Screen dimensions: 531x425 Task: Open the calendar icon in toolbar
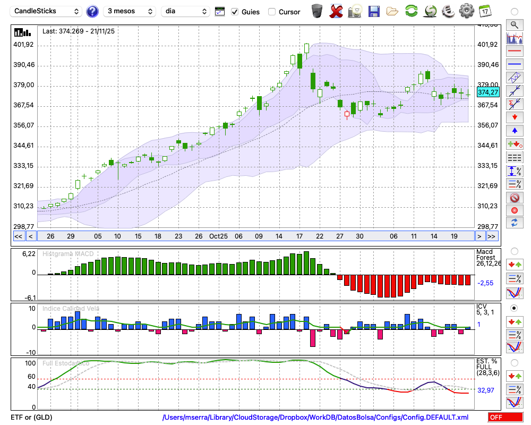484,11
